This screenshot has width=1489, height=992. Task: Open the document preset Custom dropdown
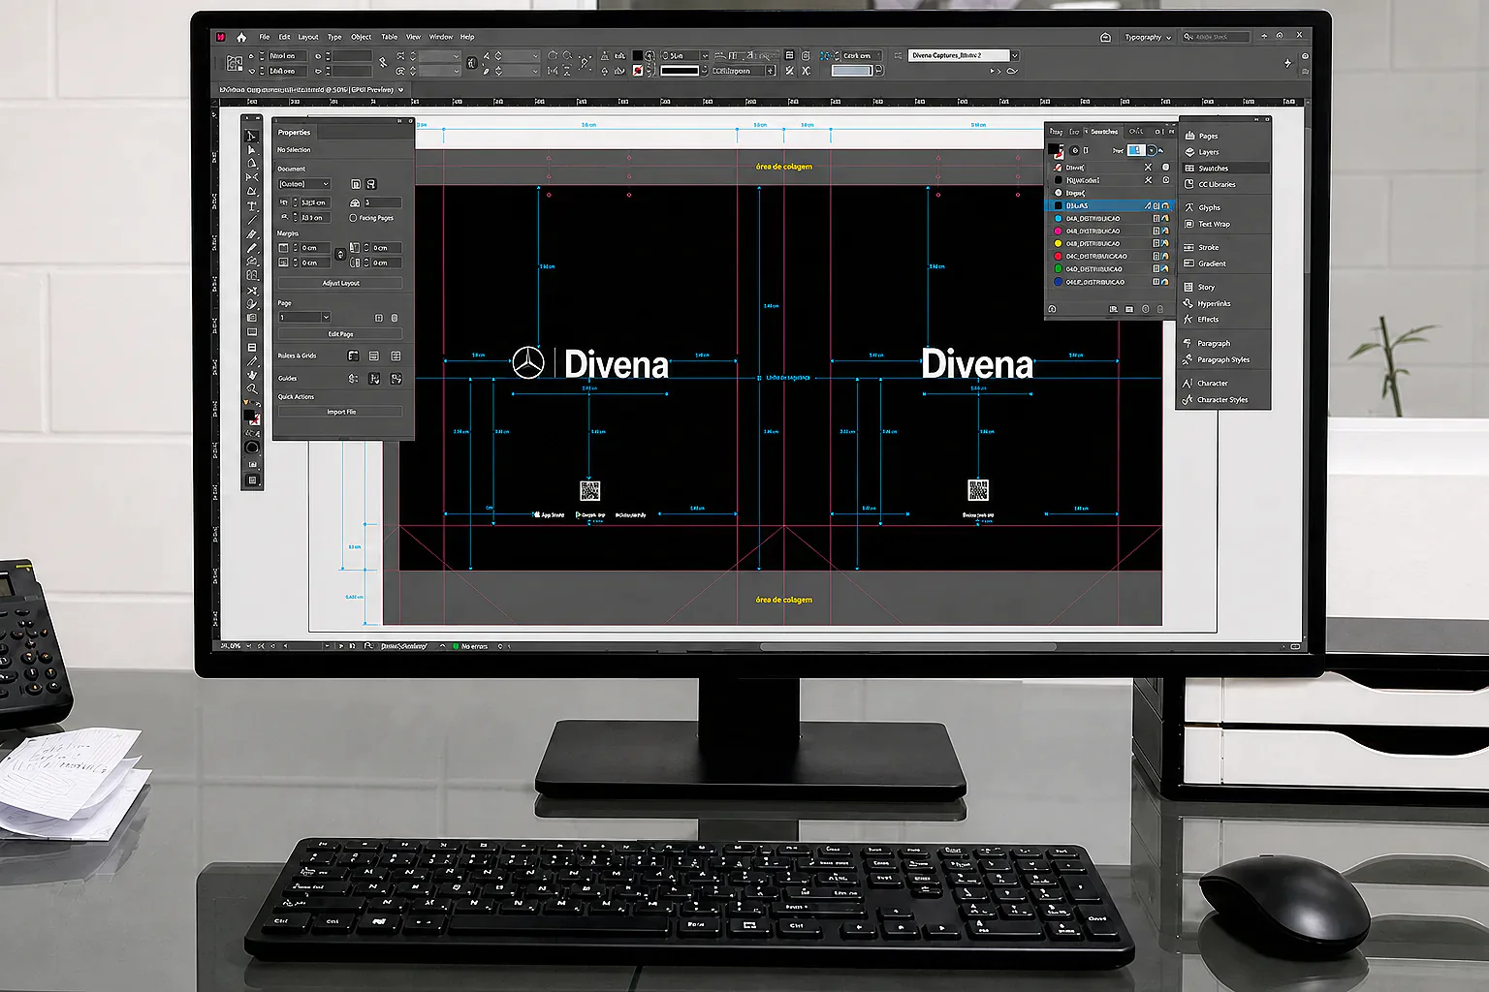(x=304, y=184)
